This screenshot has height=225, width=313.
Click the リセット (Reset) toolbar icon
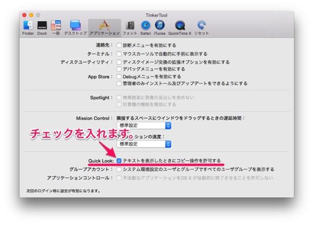click(201, 25)
